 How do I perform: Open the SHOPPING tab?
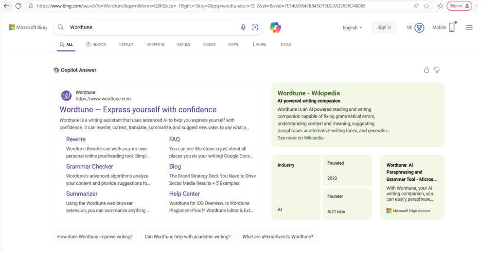[x=155, y=44]
